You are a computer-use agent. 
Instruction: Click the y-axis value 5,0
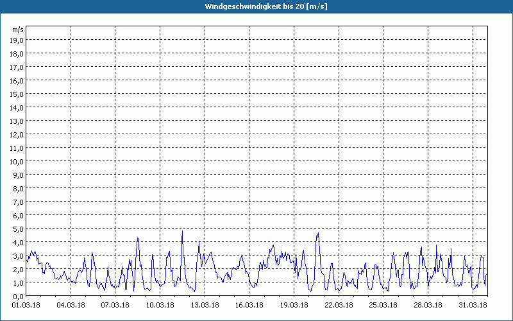18,229
